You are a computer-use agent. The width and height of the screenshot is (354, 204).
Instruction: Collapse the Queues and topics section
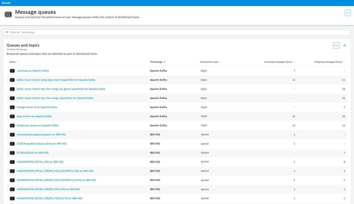tap(344, 45)
